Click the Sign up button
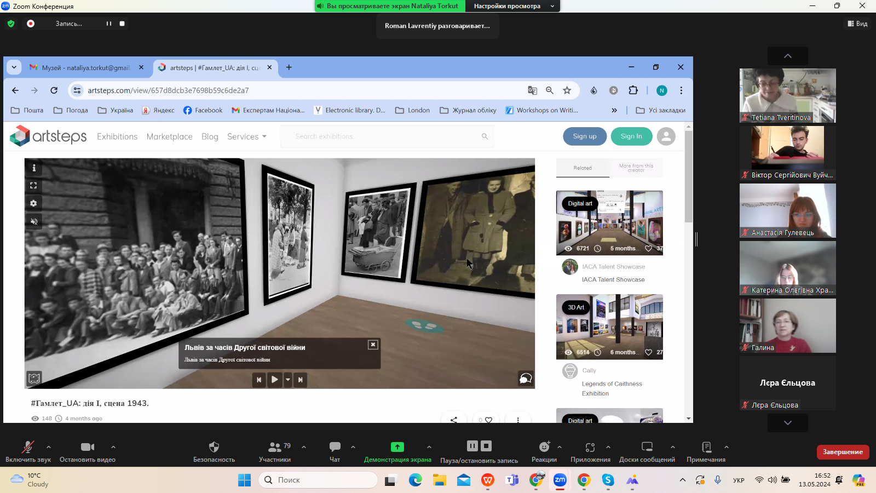Viewport: 876px width, 493px height. [x=584, y=136]
